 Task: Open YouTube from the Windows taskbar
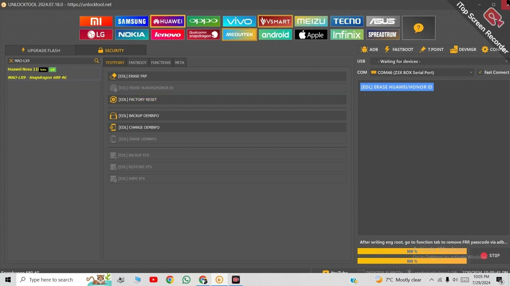153,280
